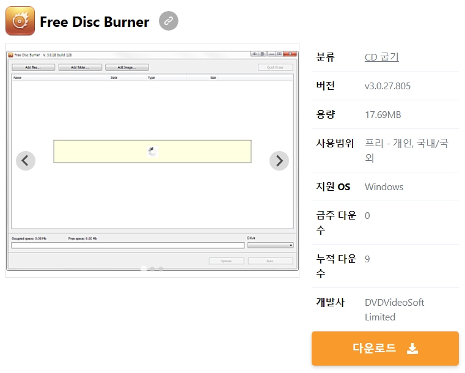The image size is (465, 373).
Task: Click the 금주 다운수 value 0
Action: click(367, 216)
